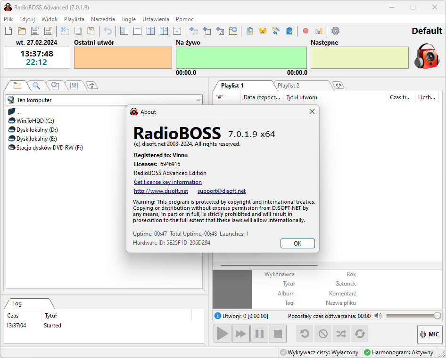Open the Jingle menu
The height and width of the screenshot is (358, 446).
[x=129, y=19]
